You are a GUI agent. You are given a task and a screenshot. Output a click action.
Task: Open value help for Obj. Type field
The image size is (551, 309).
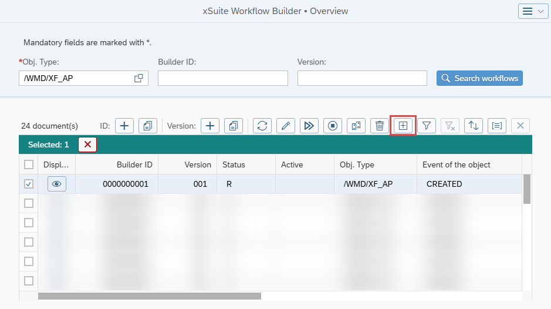139,78
